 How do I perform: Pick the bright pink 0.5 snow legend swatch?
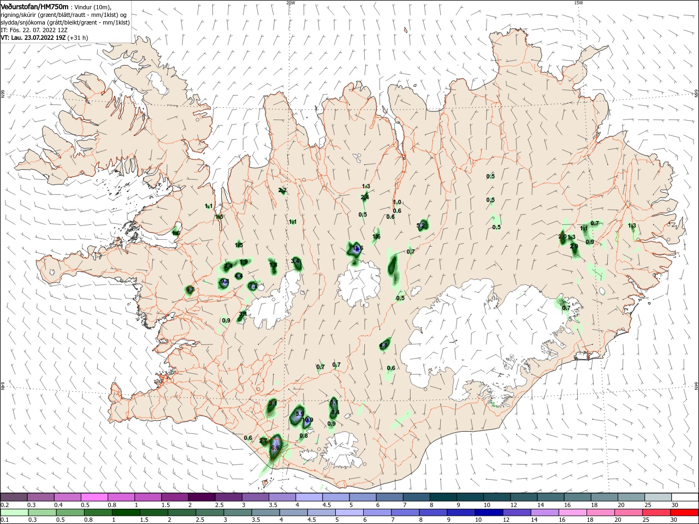[x=94, y=497]
